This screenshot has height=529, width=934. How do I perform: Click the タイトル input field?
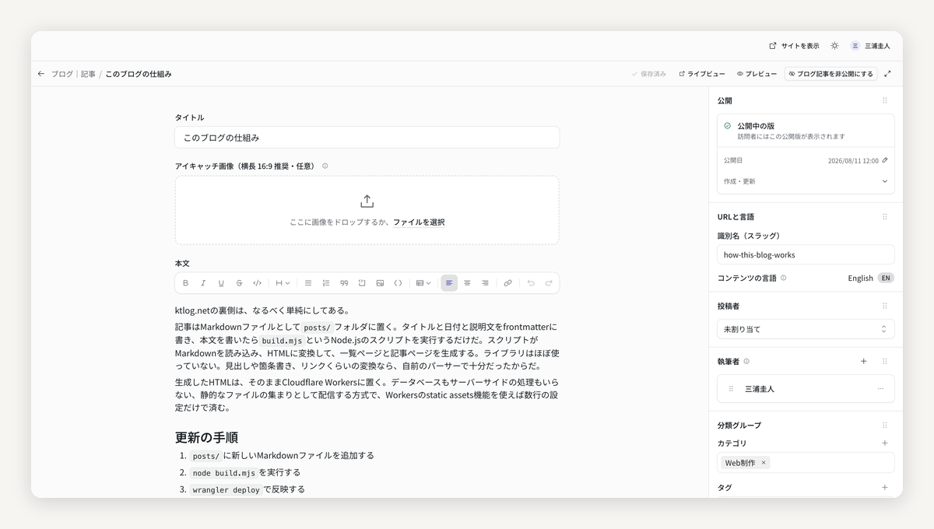coord(367,138)
